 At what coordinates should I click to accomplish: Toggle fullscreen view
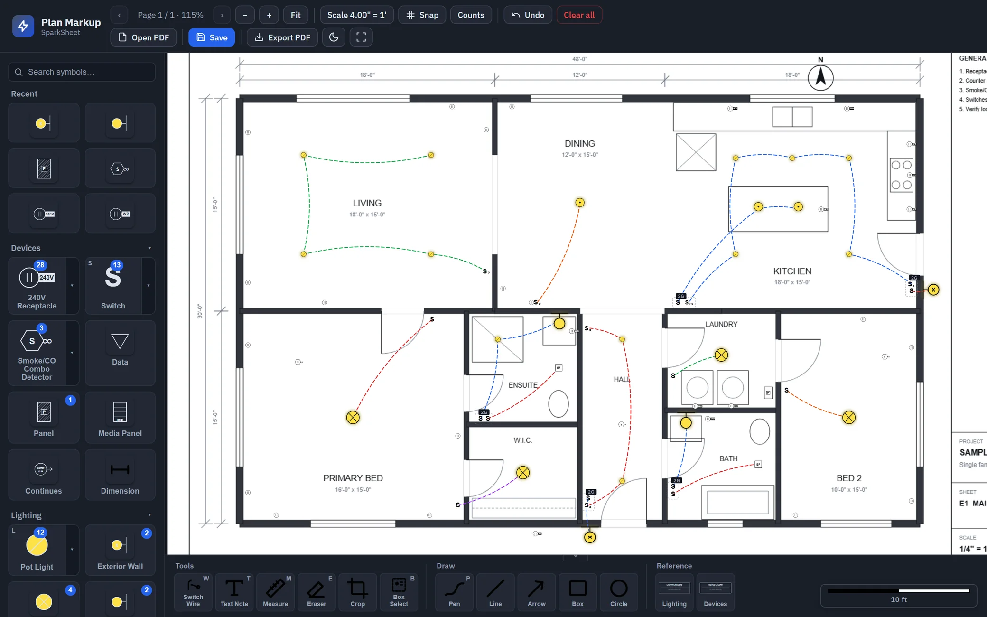tap(361, 37)
